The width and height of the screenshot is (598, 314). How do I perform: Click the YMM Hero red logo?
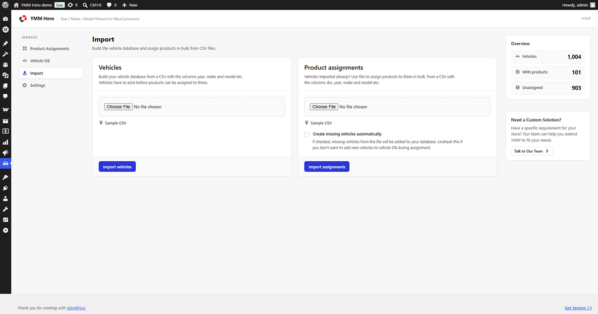23,18
